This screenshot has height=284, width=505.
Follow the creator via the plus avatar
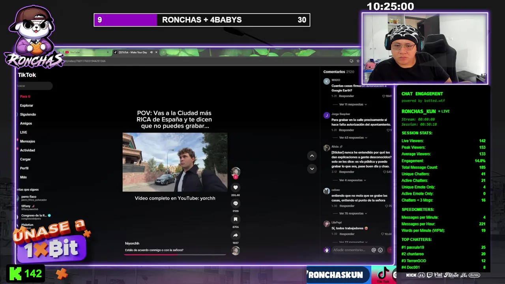tap(236, 177)
